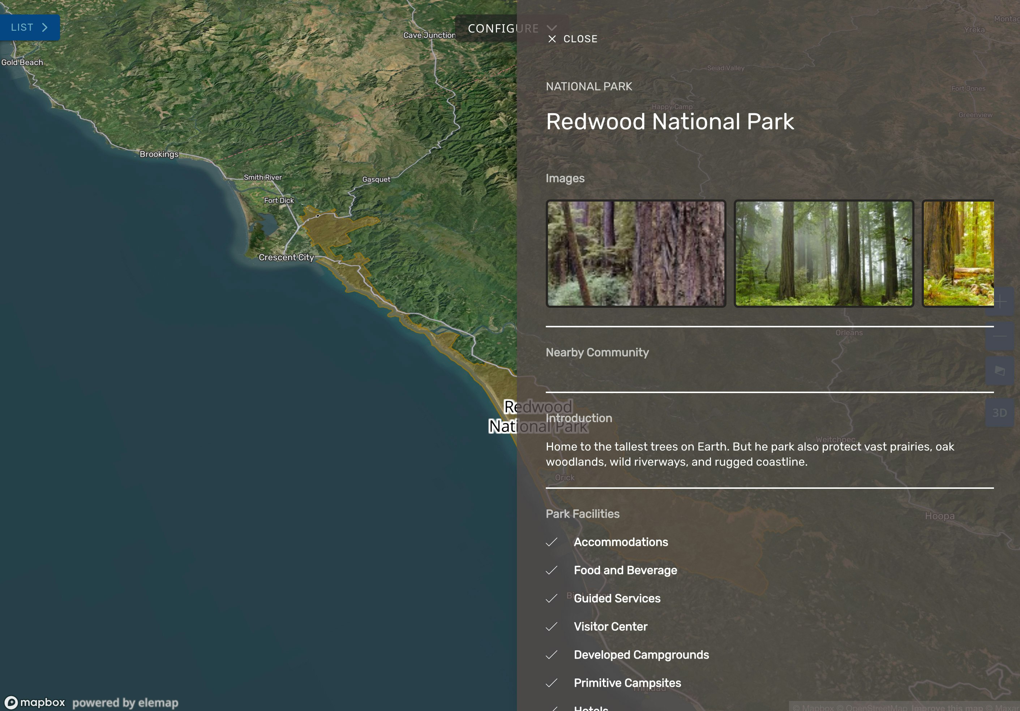Switch the map to 3D view
This screenshot has width=1020, height=711.
coord(1000,412)
